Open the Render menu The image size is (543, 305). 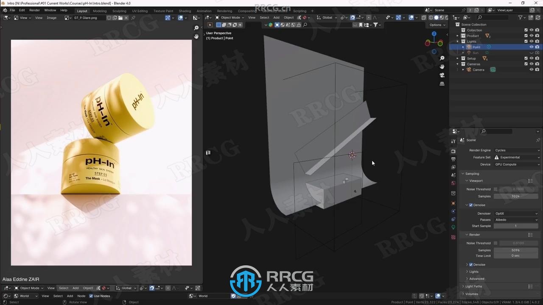pyautogui.click(x=34, y=10)
